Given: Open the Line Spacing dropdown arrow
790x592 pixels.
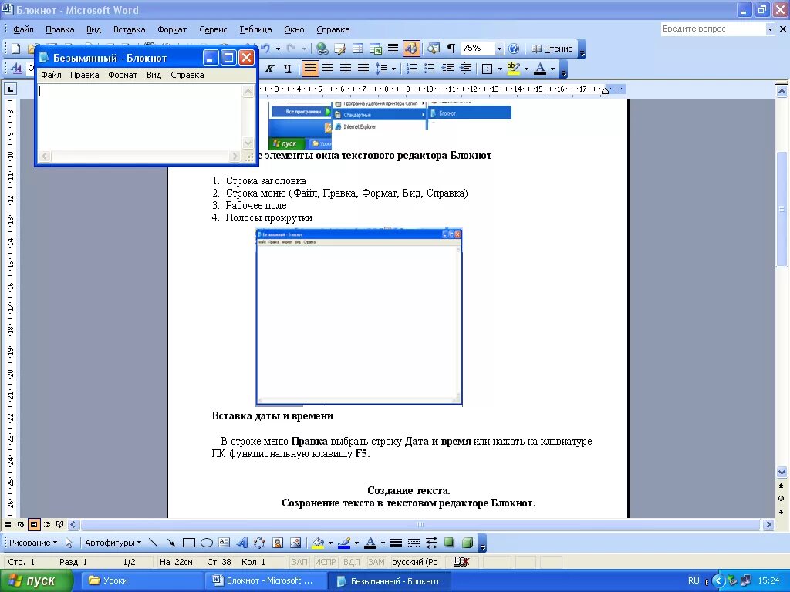Looking at the screenshot, I should [x=393, y=69].
